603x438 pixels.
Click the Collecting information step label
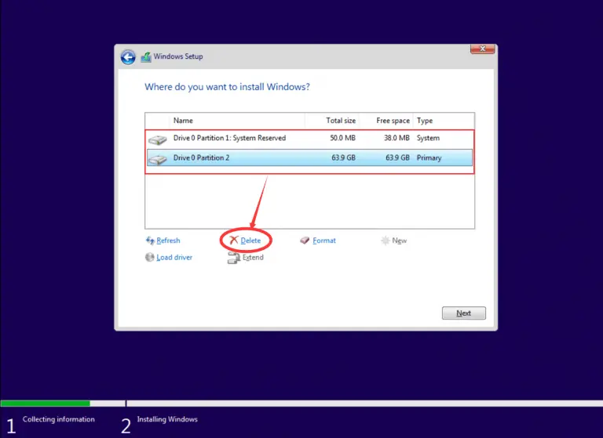(58, 419)
